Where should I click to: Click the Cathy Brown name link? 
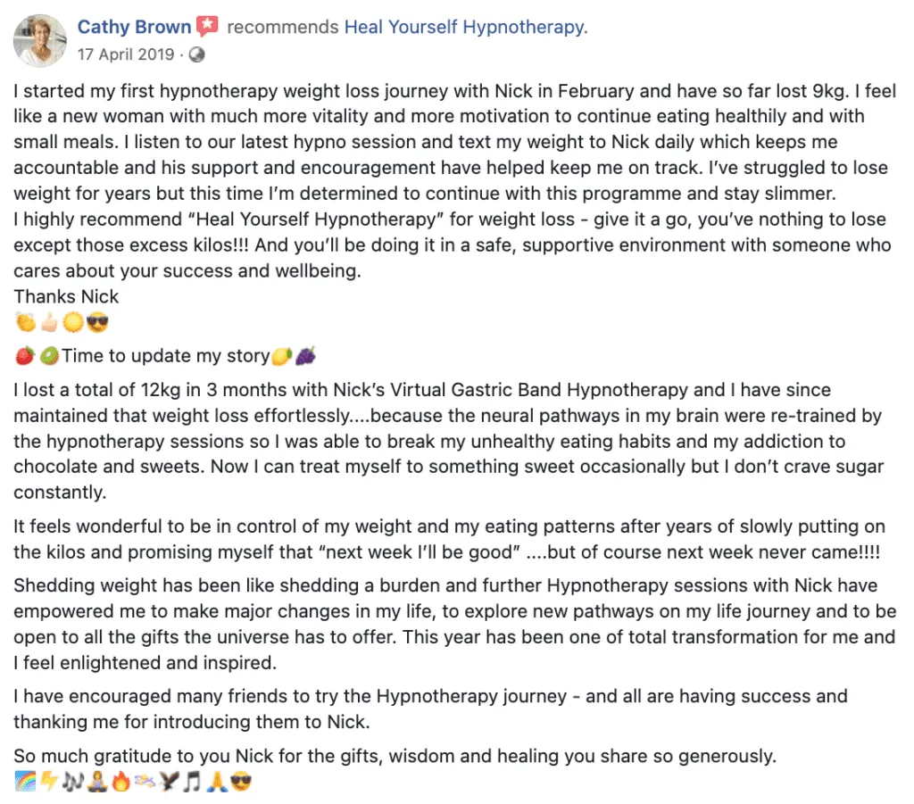[134, 27]
